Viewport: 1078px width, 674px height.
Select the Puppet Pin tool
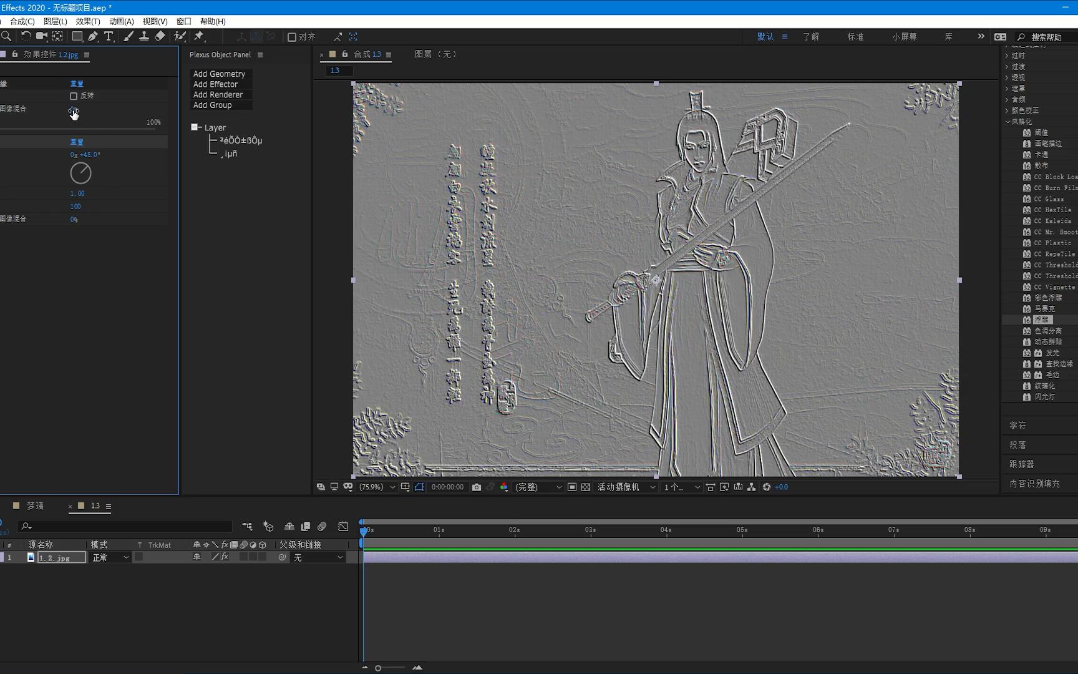pos(199,36)
